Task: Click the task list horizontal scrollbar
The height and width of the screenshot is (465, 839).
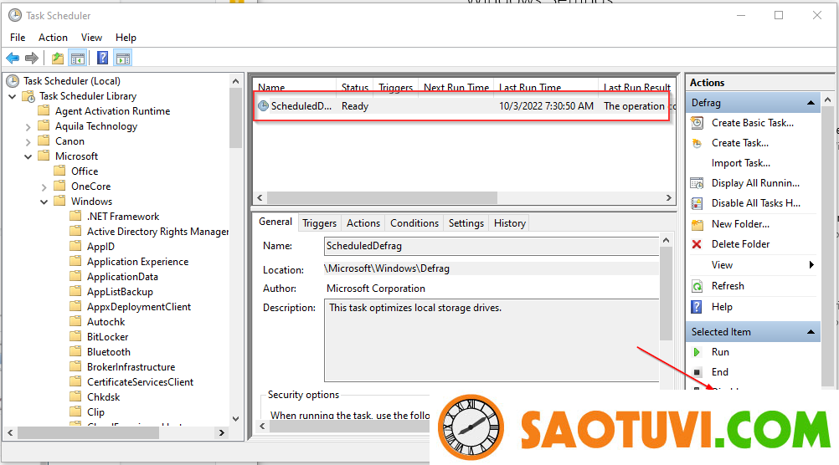Action: (x=382, y=197)
